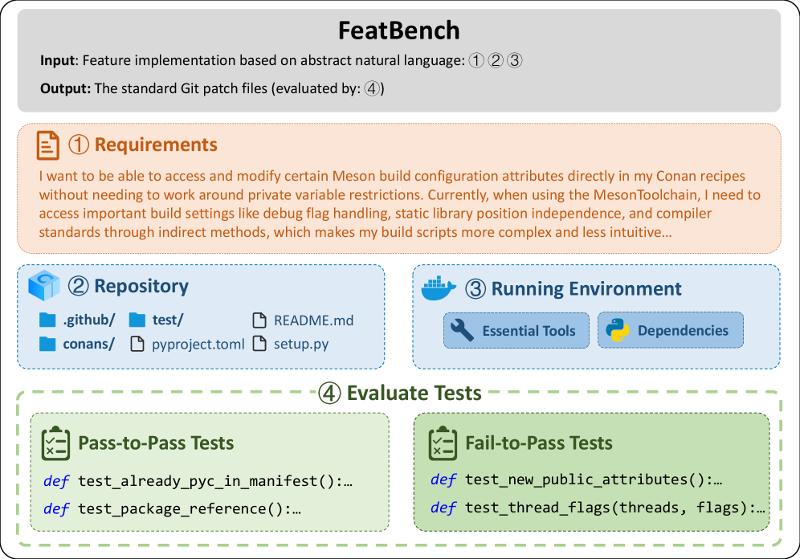Click the Python logo icon
Image resolution: width=800 pixels, height=559 pixels.
click(616, 330)
